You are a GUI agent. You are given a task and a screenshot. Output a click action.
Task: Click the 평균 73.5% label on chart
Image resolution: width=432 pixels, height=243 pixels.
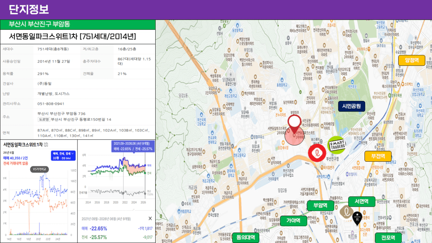point(150,193)
